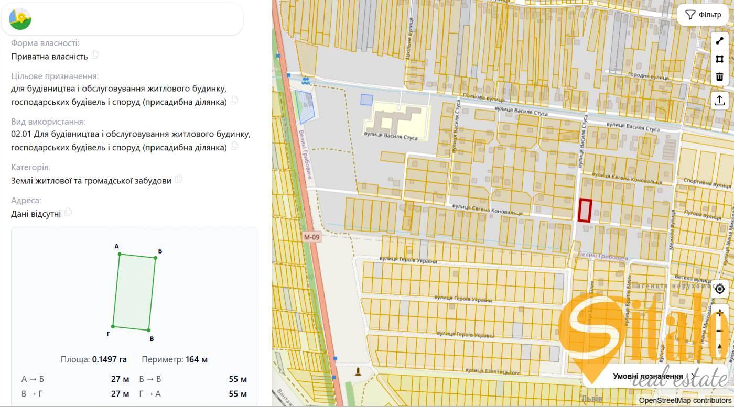Viewport: 734px width, 407px height.
Task: Expand Умовні позначення legend panel
Action: pos(654,376)
